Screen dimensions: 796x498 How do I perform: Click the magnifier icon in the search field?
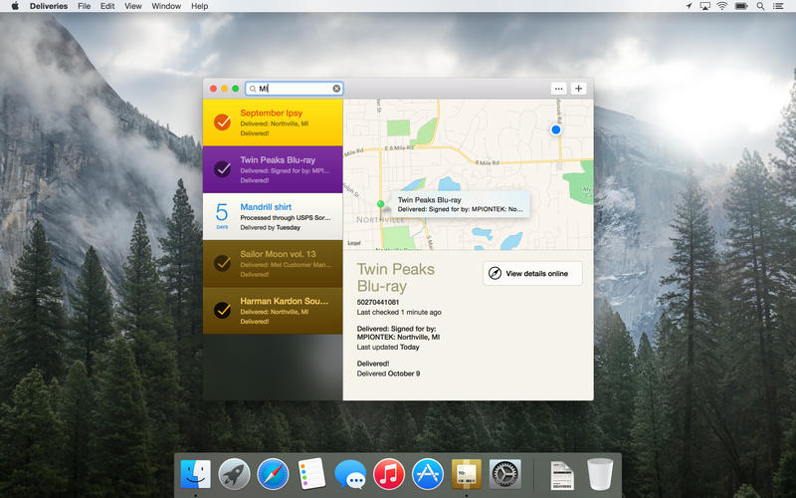tap(253, 89)
